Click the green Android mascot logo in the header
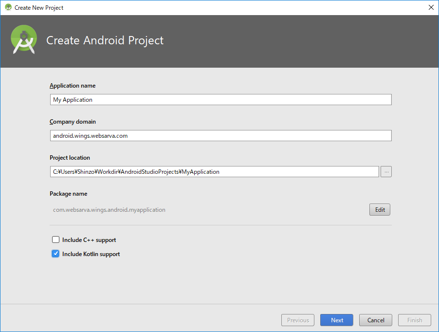The width and height of the screenshot is (439, 332). 23,40
